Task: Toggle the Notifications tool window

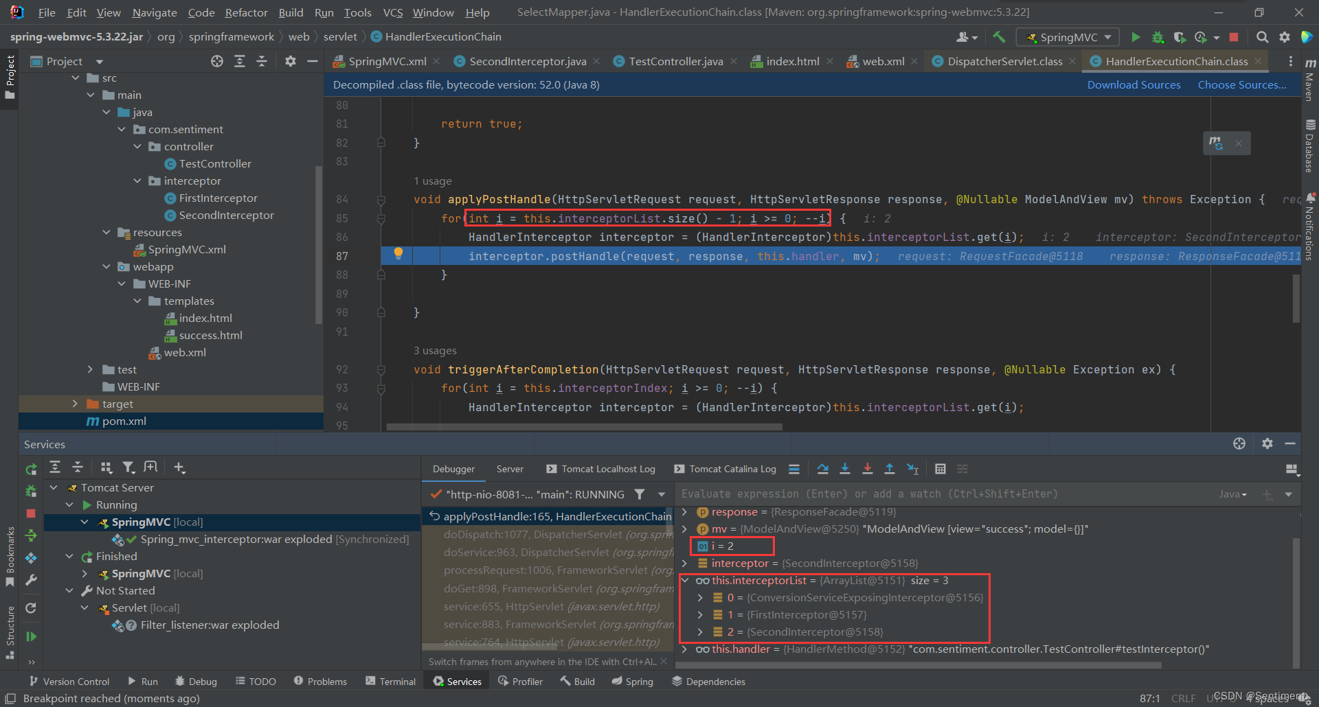Action: 1310,227
